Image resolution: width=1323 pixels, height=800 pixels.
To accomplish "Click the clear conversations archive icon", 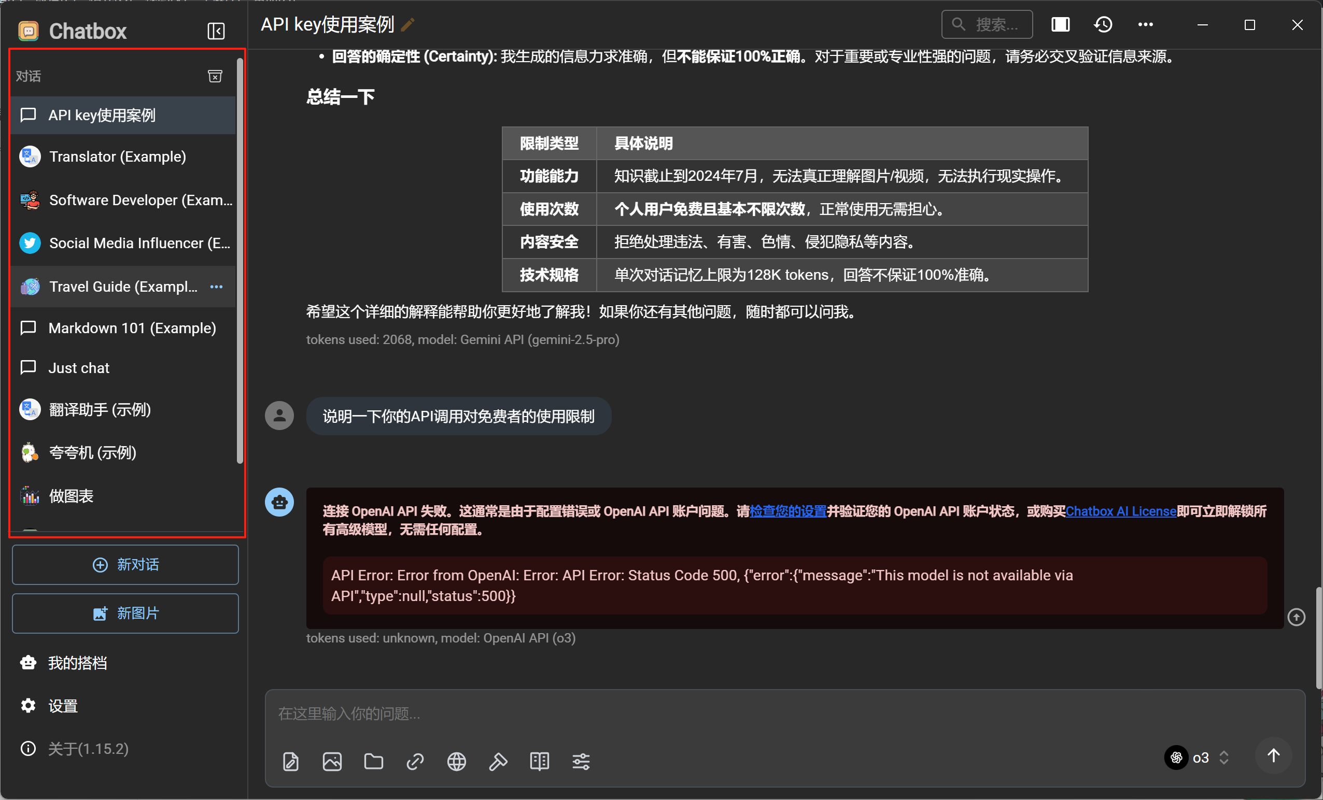I will pyautogui.click(x=215, y=76).
